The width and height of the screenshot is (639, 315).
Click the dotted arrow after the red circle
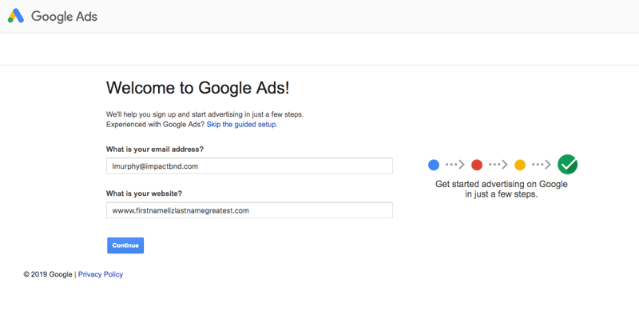[x=498, y=165]
